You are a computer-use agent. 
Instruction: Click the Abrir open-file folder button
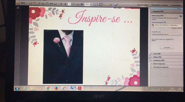click(x=21, y=3)
